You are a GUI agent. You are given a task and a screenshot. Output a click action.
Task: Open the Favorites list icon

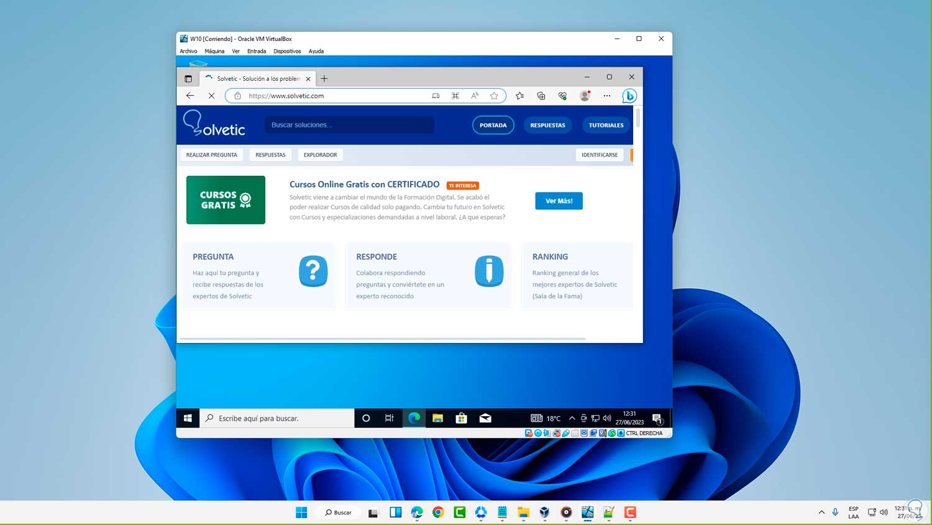click(x=520, y=96)
